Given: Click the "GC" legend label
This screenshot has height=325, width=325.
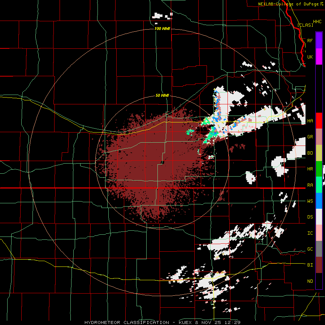Looking at the screenshot, I should point(310,249).
